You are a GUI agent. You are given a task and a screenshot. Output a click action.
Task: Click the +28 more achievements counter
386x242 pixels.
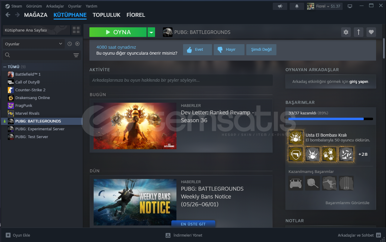(363, 154)
